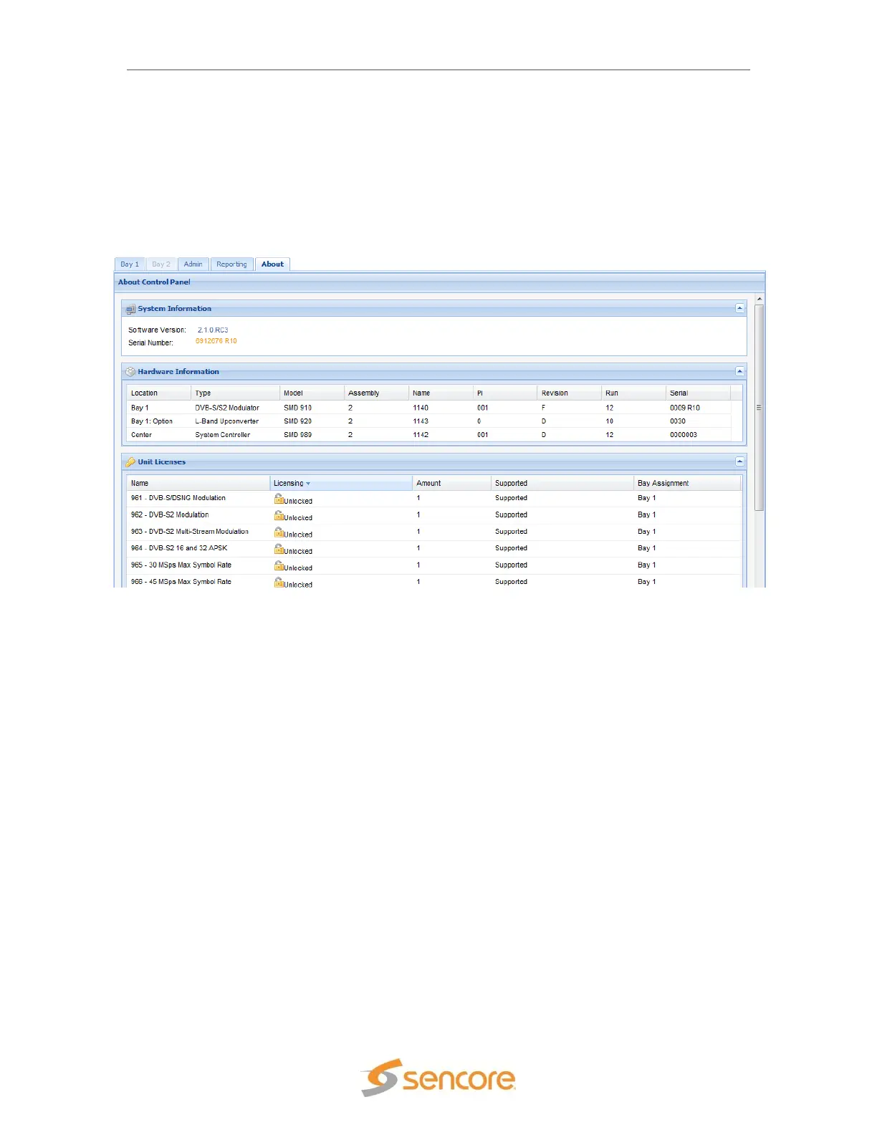Image resolution: width=877 pixels, height=1135 pixels.
Task: Click lock icon for 963 Multi-Stream Modulation
Action: coord(279,532)
